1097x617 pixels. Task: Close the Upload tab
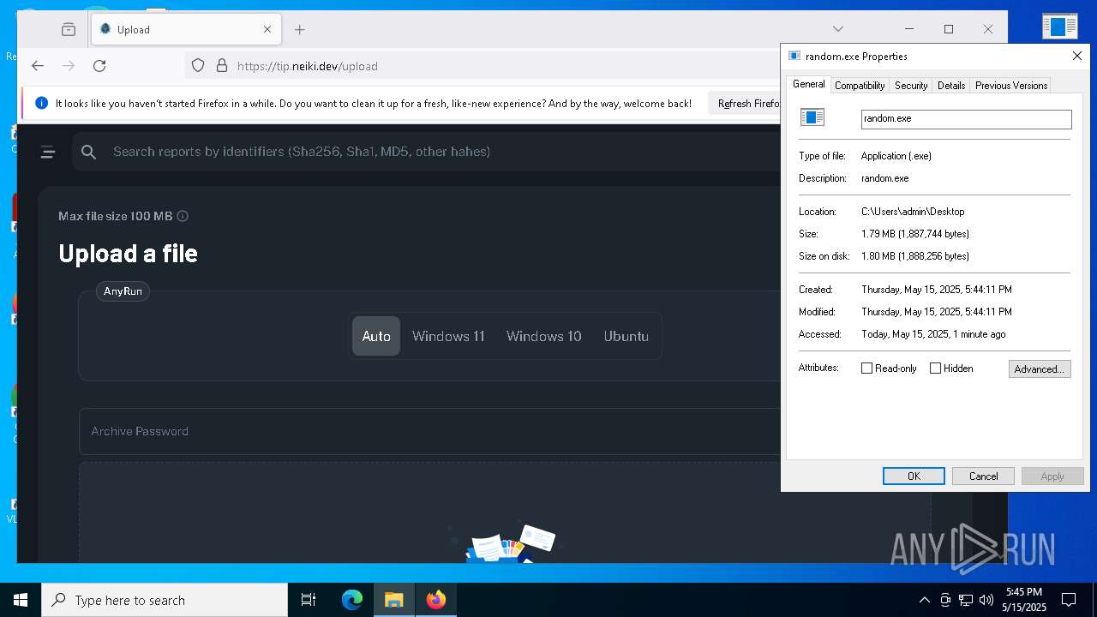267,29
